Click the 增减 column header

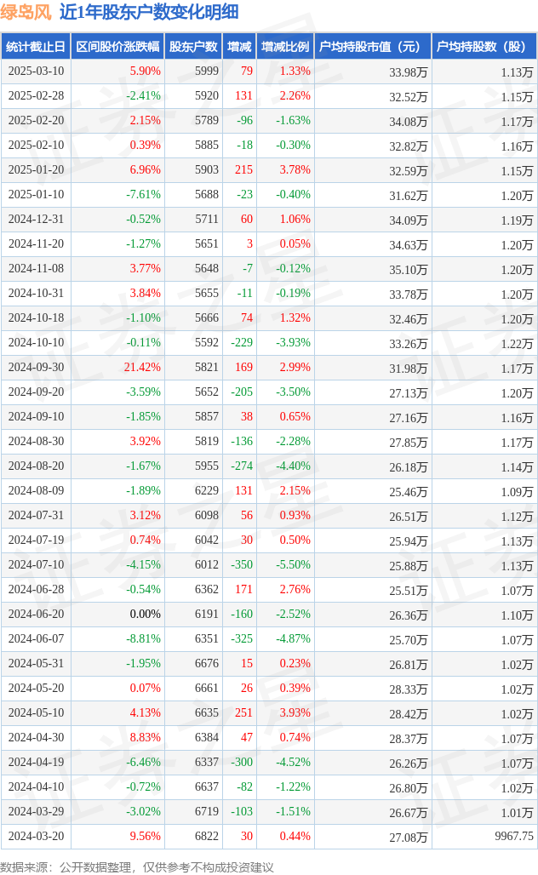tap(239, 46)
